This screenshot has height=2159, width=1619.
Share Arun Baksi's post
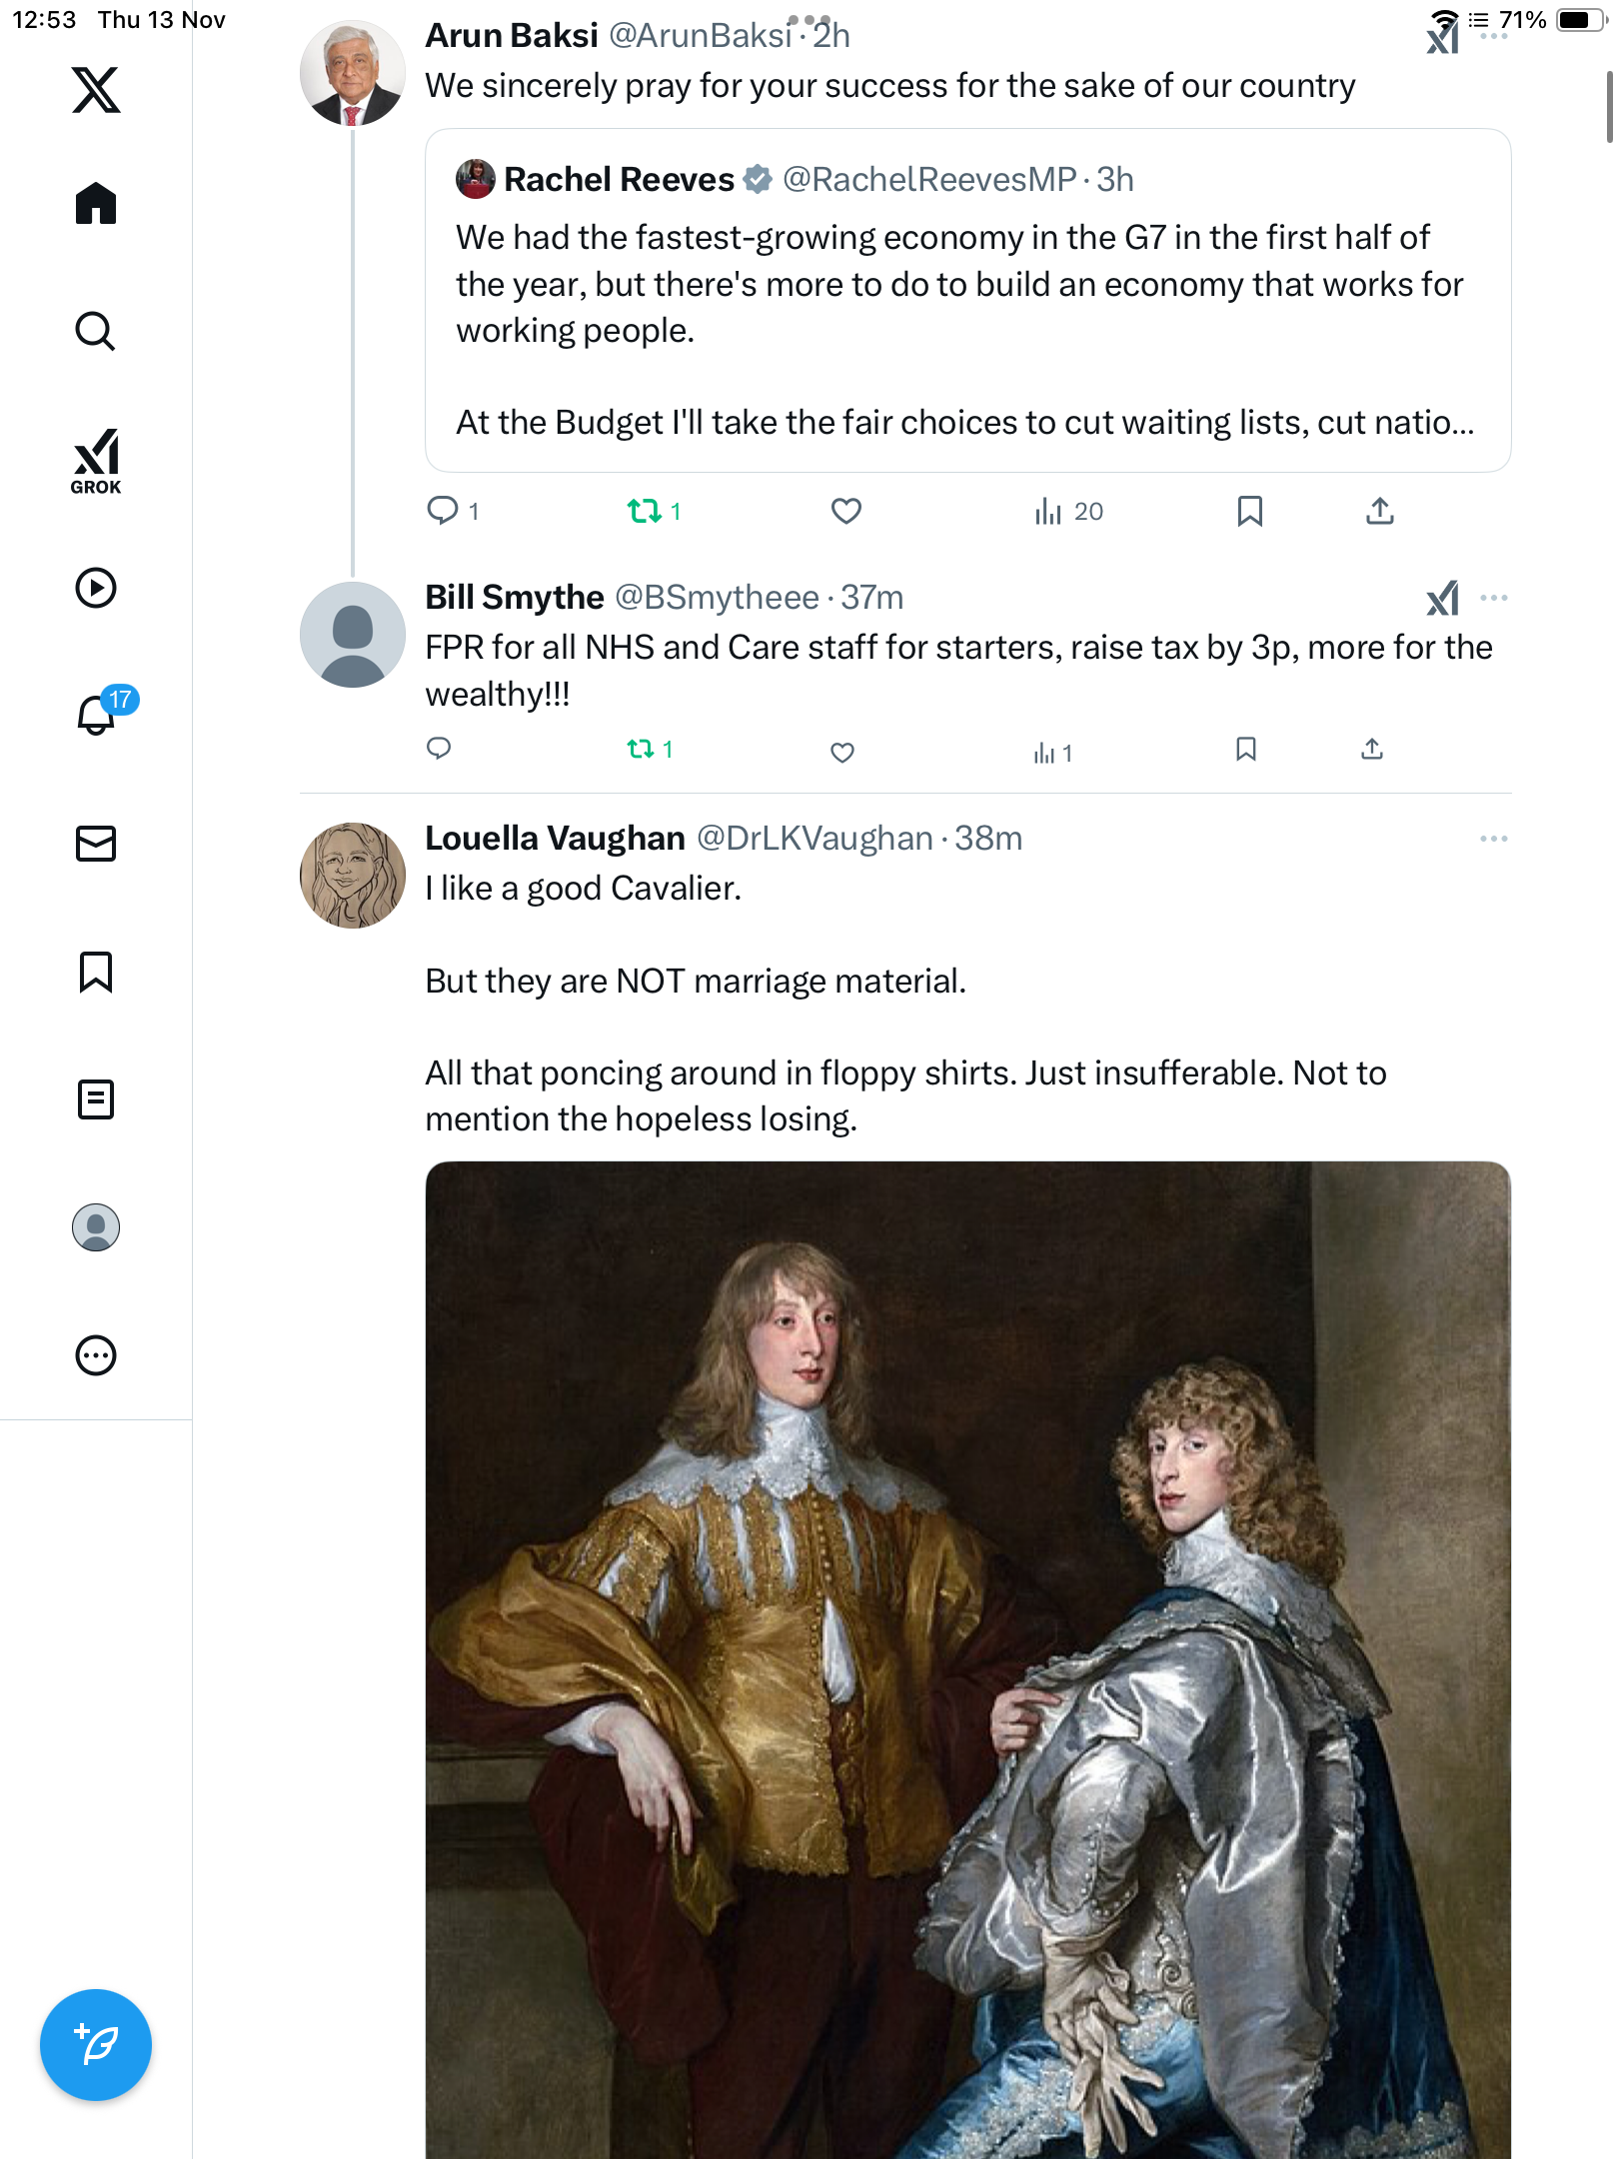click(1379, 512)
